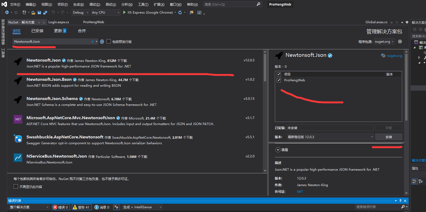
Task: Click the error list clear filter icon
Action: coord(116,207)
